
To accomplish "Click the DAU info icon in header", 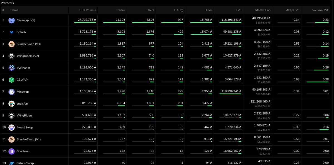I will [182, 10].
